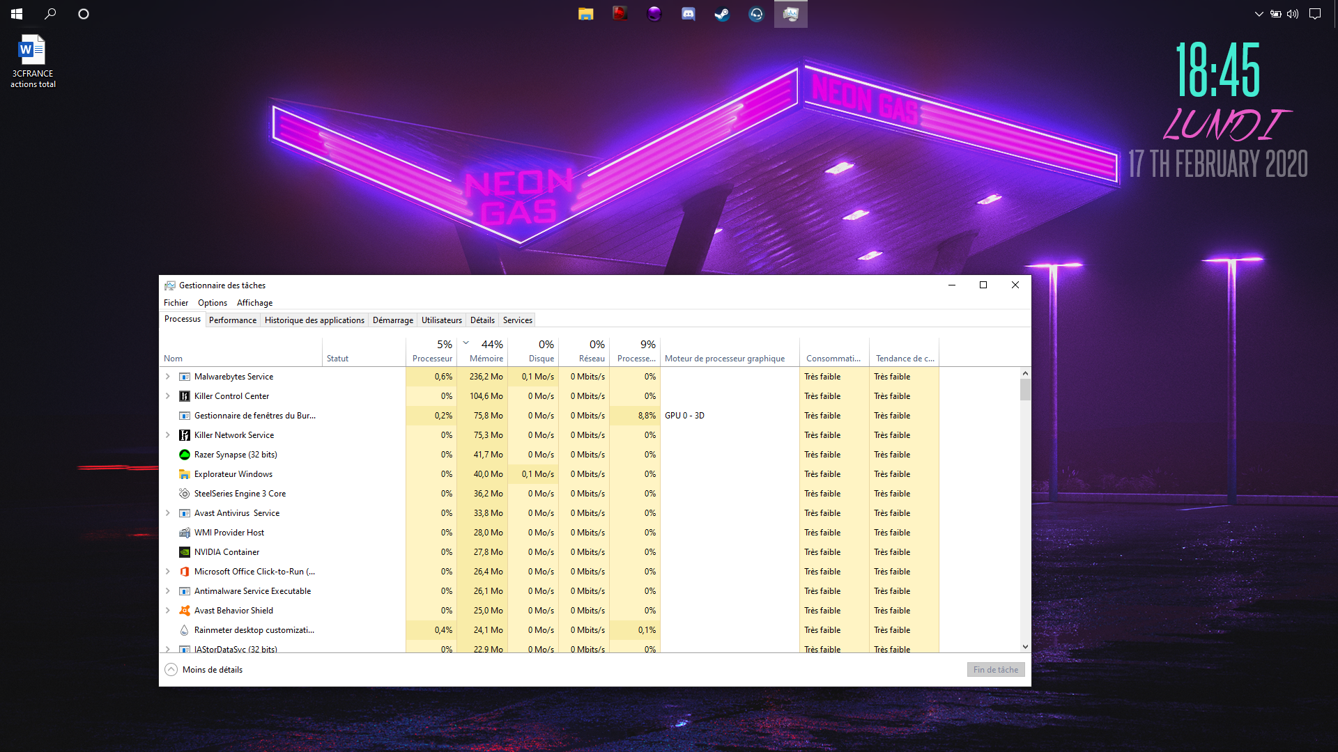Click the Razer Synapse process icon
1338x752 pixels.
click(185, 455)
